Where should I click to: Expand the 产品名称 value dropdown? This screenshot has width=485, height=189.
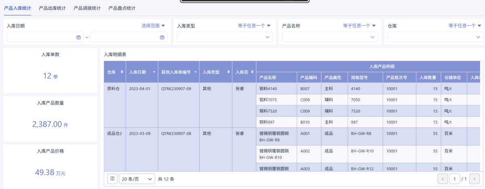[x=372, y=37]
